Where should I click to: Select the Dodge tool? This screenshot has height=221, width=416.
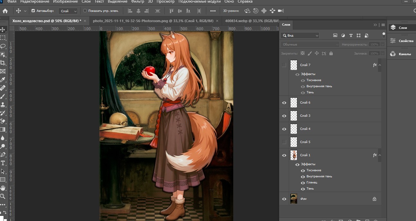click(x=3, y=146)
